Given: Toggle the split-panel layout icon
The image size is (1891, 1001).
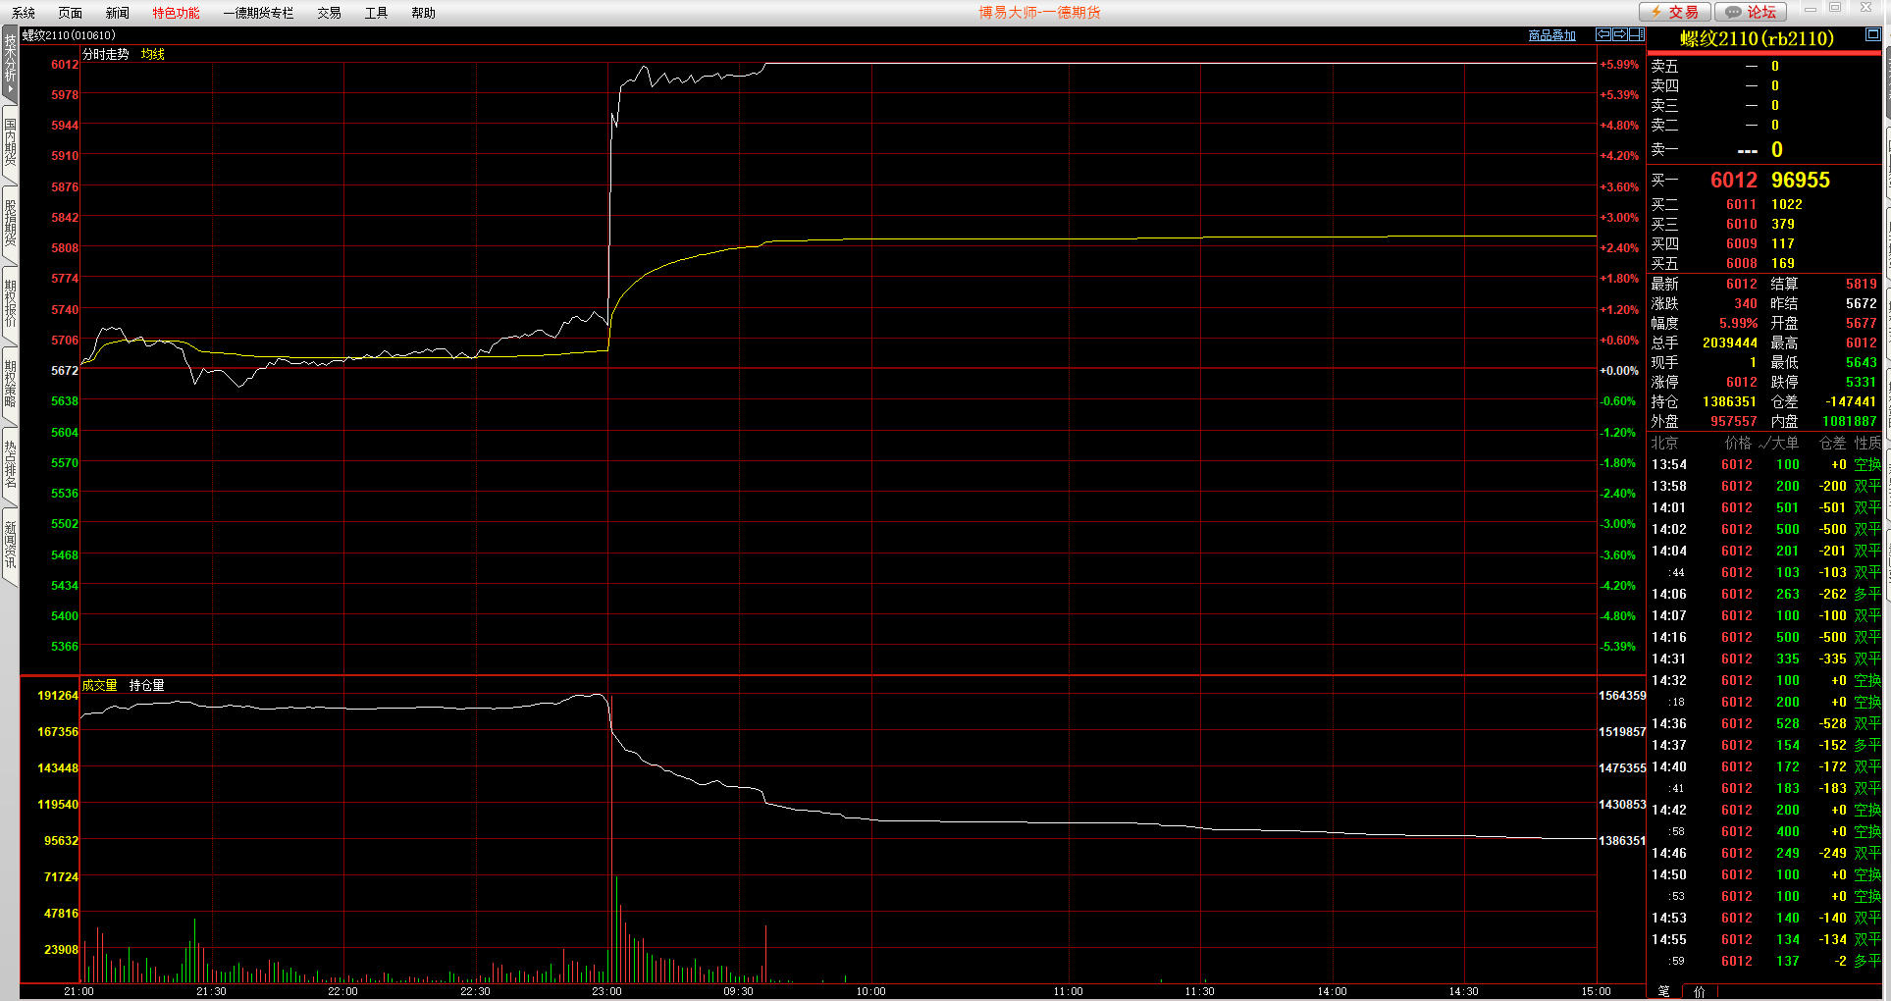Looking at the screenshot, I should (1637, 34).
